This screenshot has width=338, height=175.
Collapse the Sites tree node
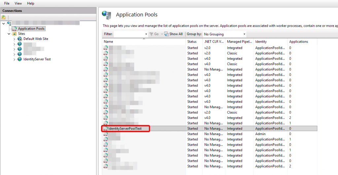(9, 34)
